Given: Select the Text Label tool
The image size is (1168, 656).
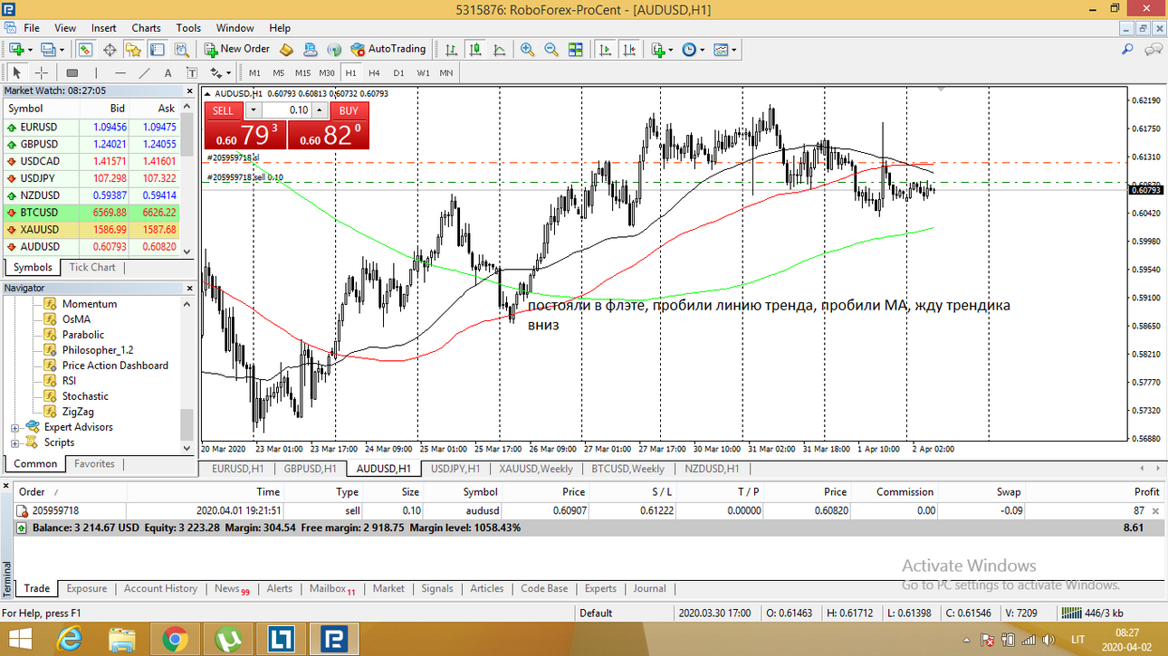Looking at the screenshot, I should pos(192,72).
